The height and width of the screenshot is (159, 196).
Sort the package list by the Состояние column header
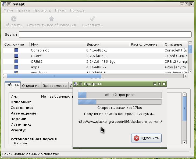point(16,45)
